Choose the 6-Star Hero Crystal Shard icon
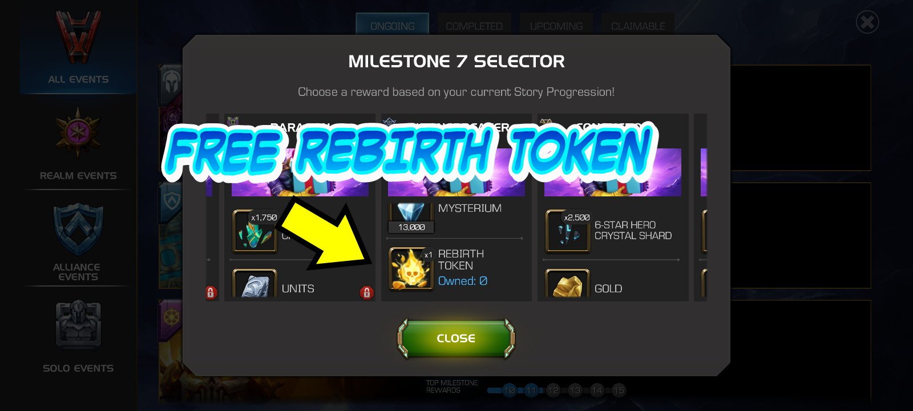This screenshot has height=411, width=913. coord(568,231)
